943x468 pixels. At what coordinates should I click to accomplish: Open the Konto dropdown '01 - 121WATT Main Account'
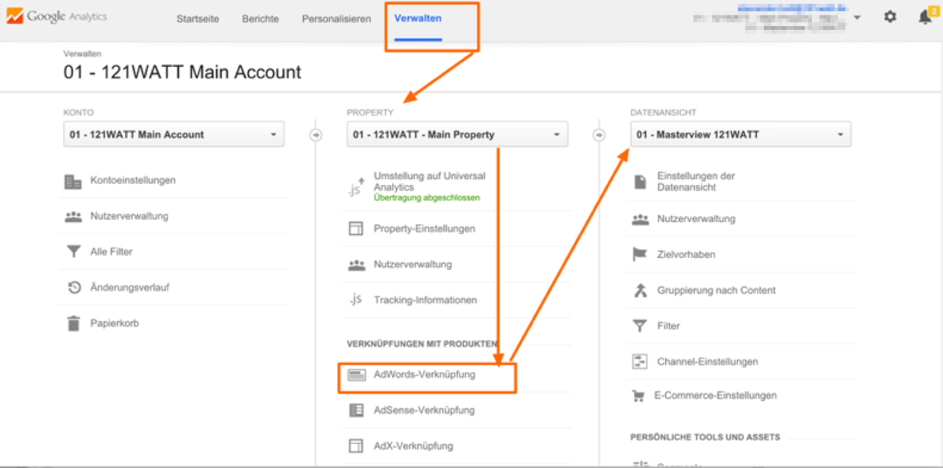[x=174, y=135]
